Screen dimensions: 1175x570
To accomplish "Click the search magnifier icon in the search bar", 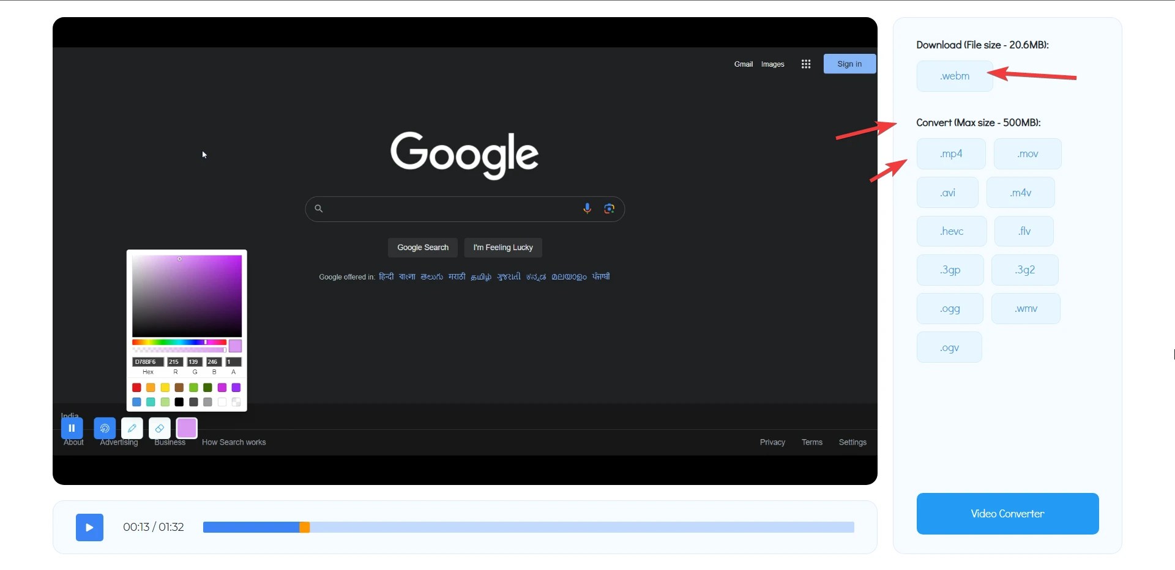I will coord(319,209).
